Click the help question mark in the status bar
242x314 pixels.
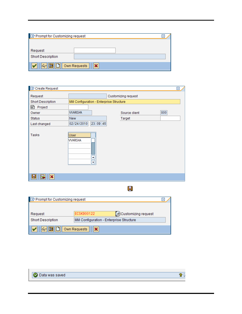[181, 275]
